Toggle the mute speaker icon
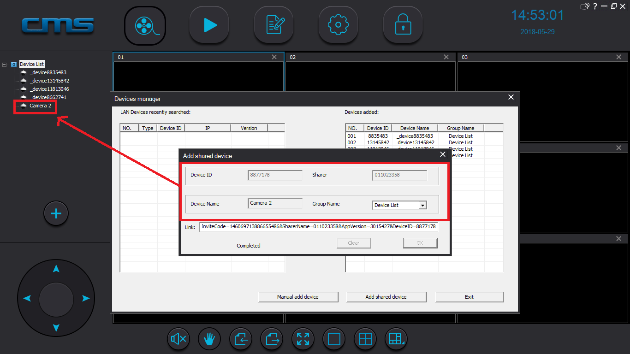 click(x=178, y=339)
